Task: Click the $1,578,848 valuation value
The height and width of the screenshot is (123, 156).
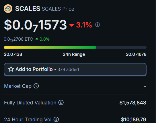Action: coord(133,103)
